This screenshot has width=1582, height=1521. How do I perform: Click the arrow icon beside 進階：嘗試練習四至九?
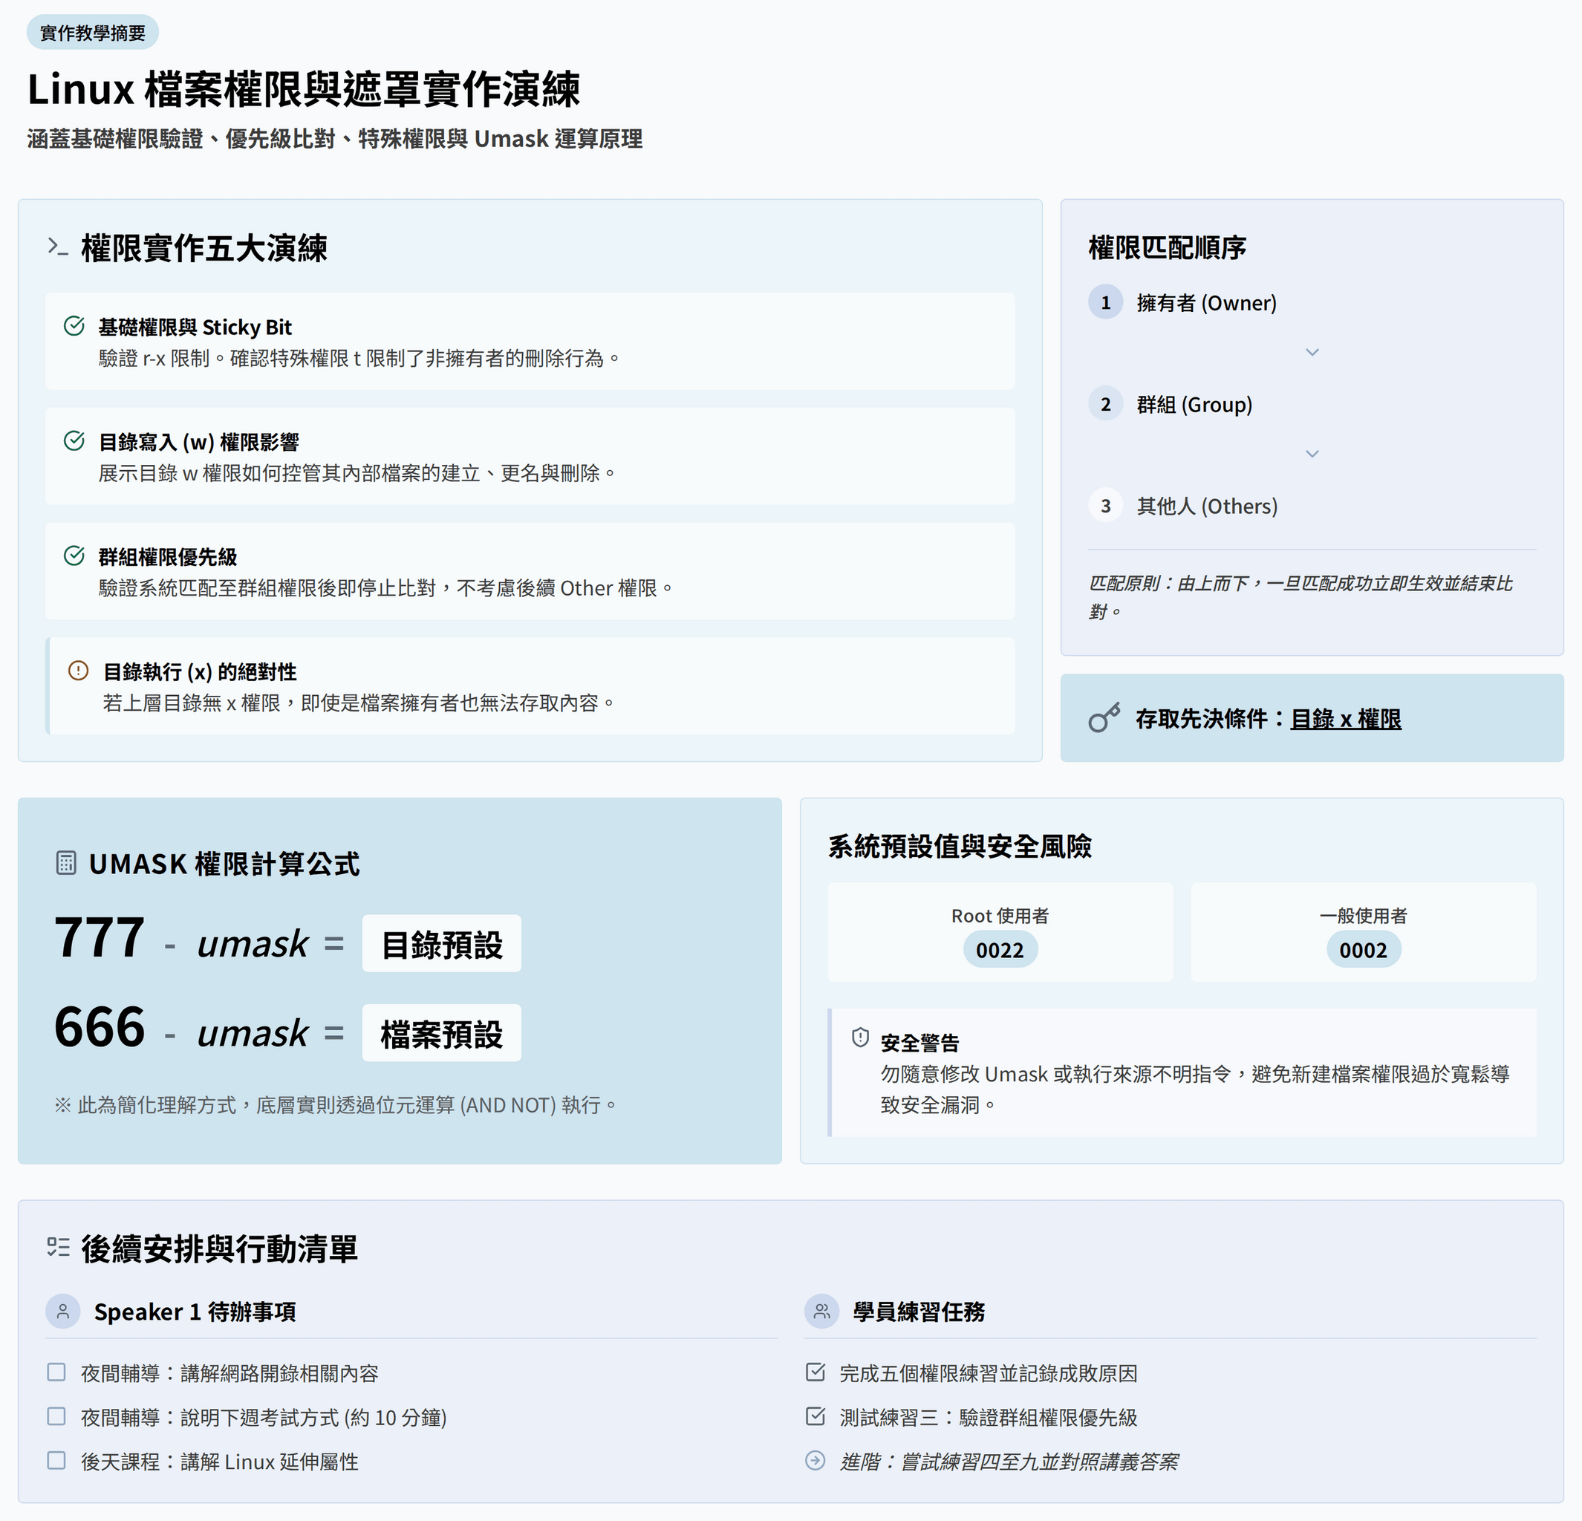click(816, 1461)
